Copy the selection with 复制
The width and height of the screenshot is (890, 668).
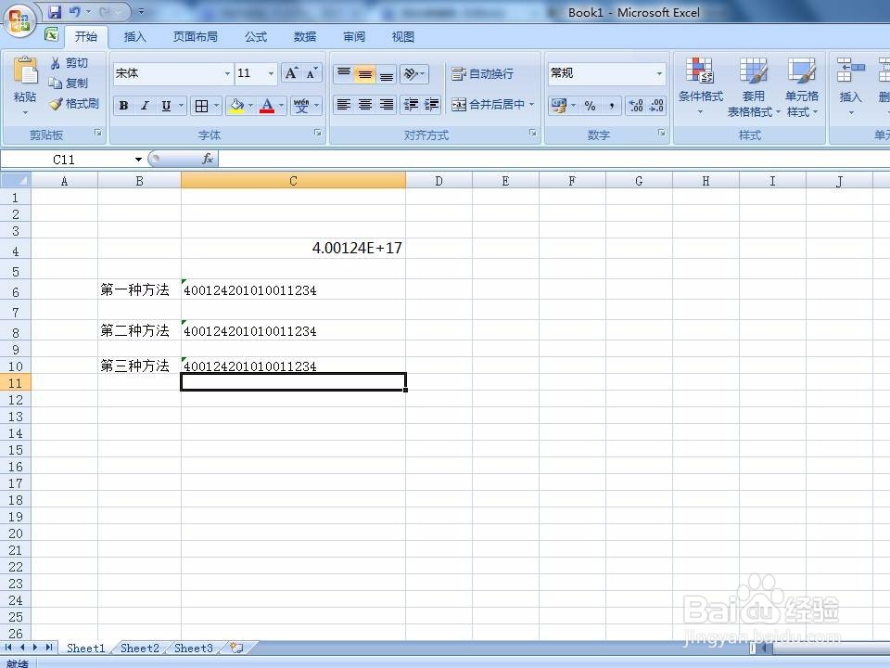tap(70, 83)
